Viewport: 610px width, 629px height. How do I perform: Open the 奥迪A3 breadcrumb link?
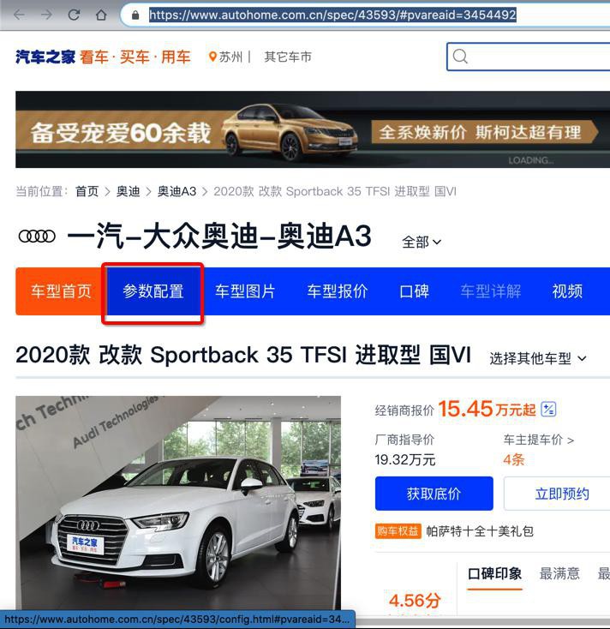click(176, 191)
